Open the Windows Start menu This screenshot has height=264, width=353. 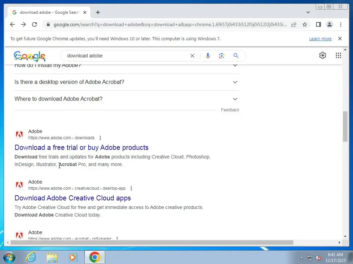click(x=9, y=257)
